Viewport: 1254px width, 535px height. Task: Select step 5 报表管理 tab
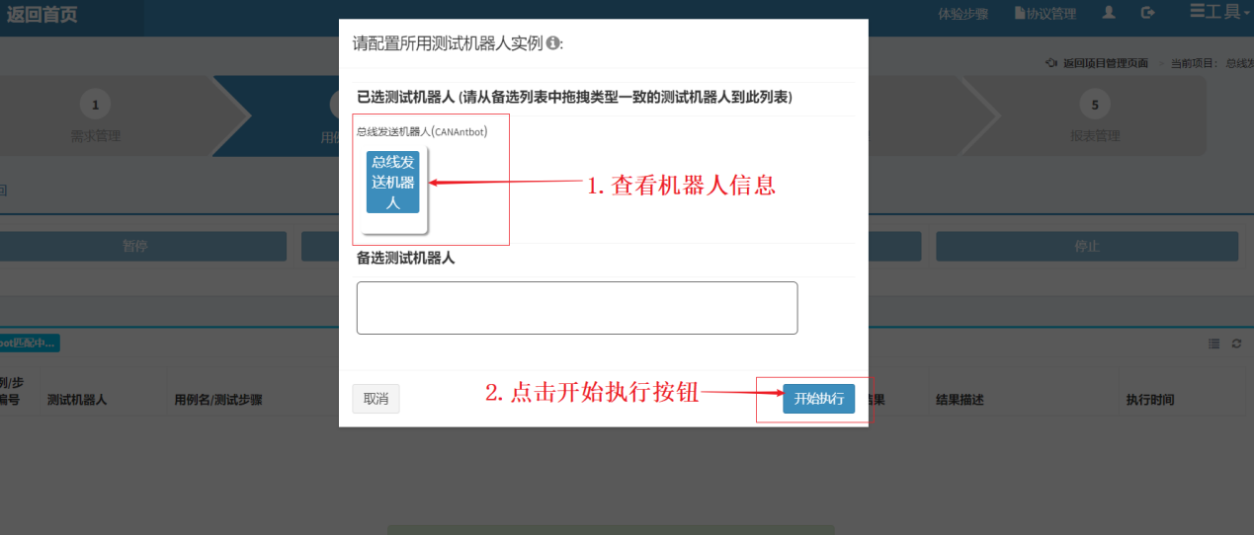(1095, 116)
